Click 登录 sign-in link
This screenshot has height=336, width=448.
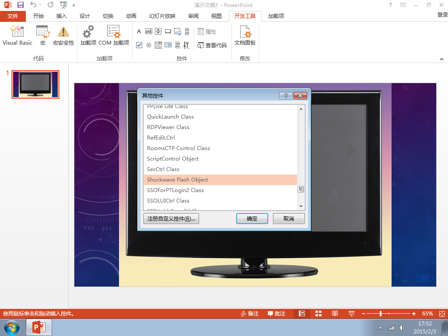pyautogui.click(x=442, y=15)
